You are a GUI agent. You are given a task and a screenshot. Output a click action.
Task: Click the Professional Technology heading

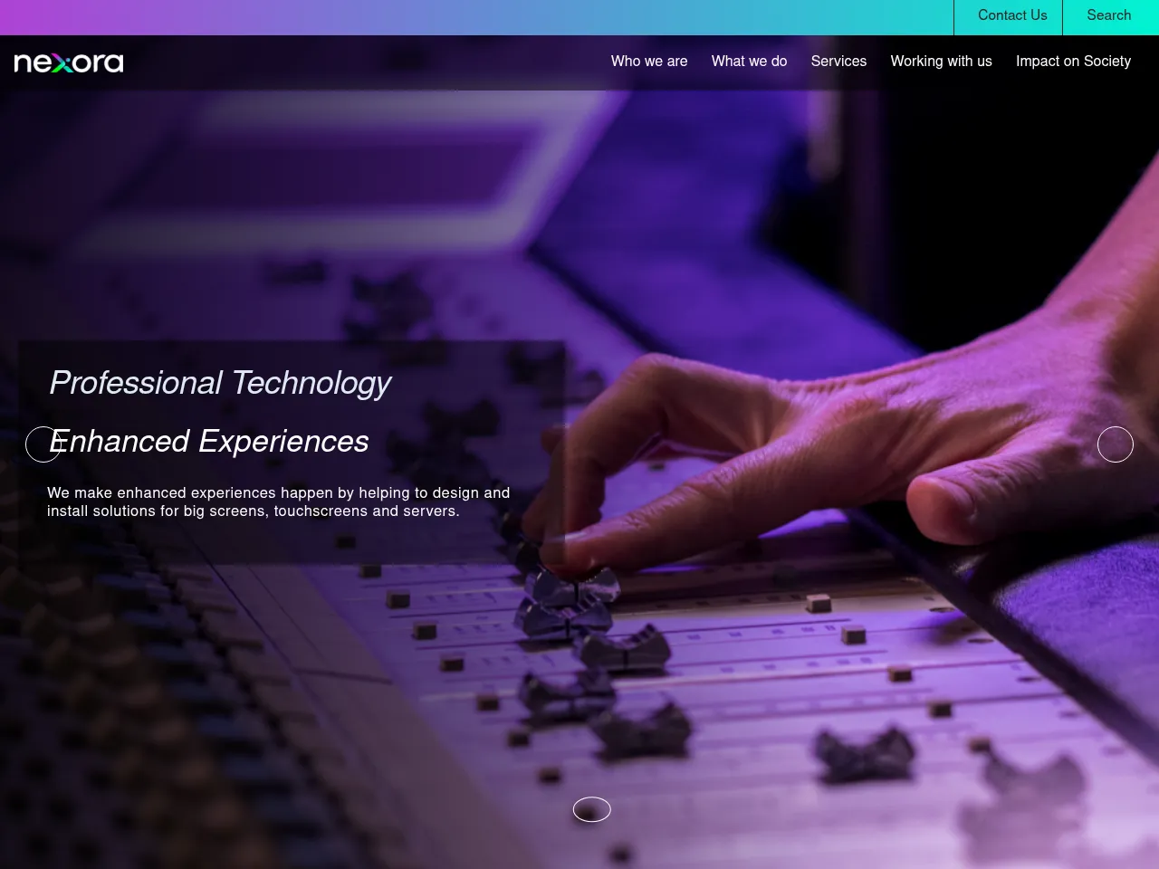[x=220, y=383]
